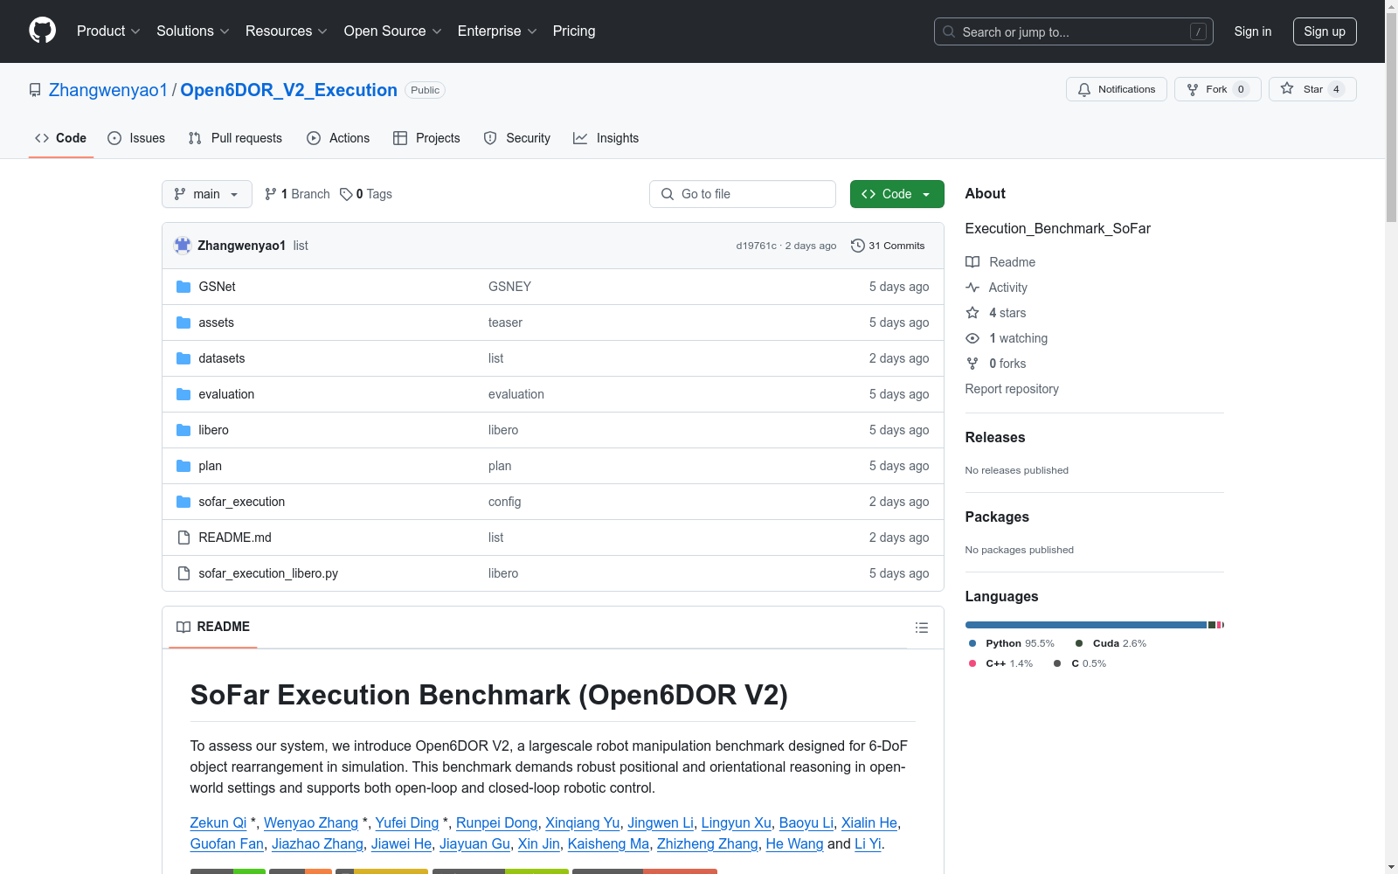Expand the Resources menu
This screenshot has width=1398, height=874.
286,31
